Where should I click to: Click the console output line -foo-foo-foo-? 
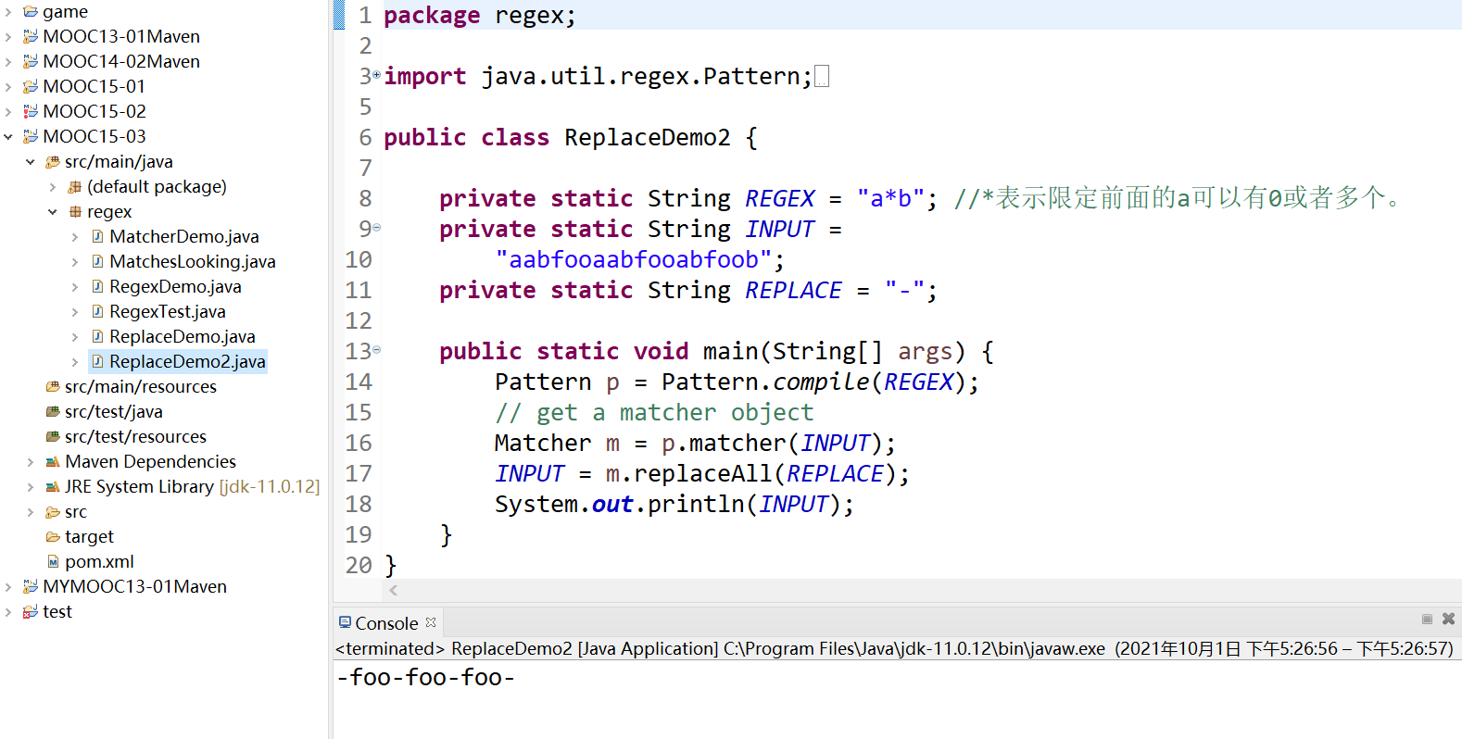(425, 677)
